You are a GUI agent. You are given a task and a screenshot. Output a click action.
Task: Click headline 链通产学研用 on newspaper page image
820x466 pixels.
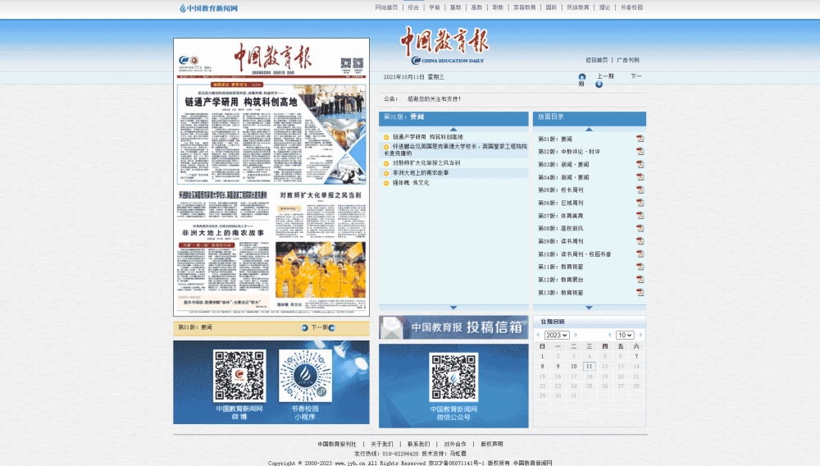241,102
